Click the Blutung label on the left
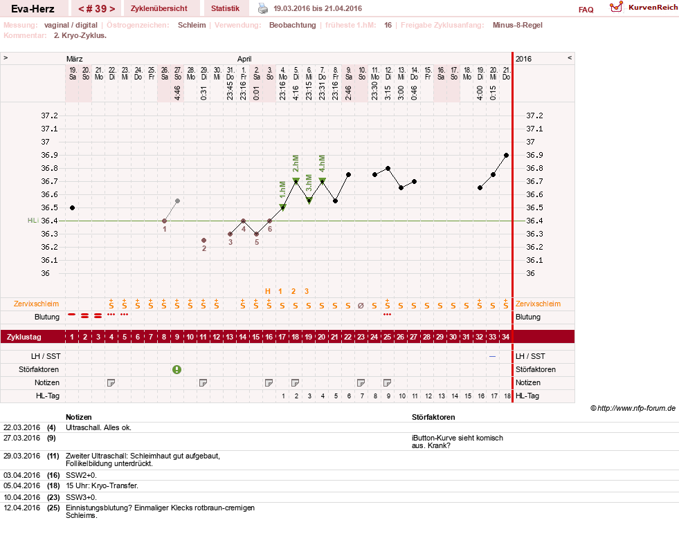 pyautogui.click(x=47, y=317)
